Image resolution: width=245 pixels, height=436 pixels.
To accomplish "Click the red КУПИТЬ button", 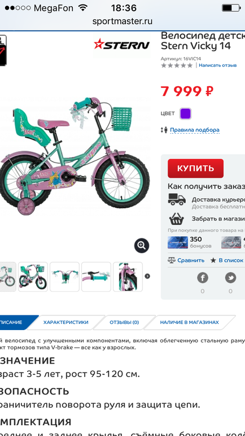I will click(196, 168).
